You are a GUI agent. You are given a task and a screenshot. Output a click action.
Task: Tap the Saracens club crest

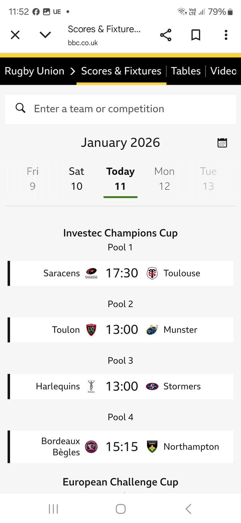91,273
